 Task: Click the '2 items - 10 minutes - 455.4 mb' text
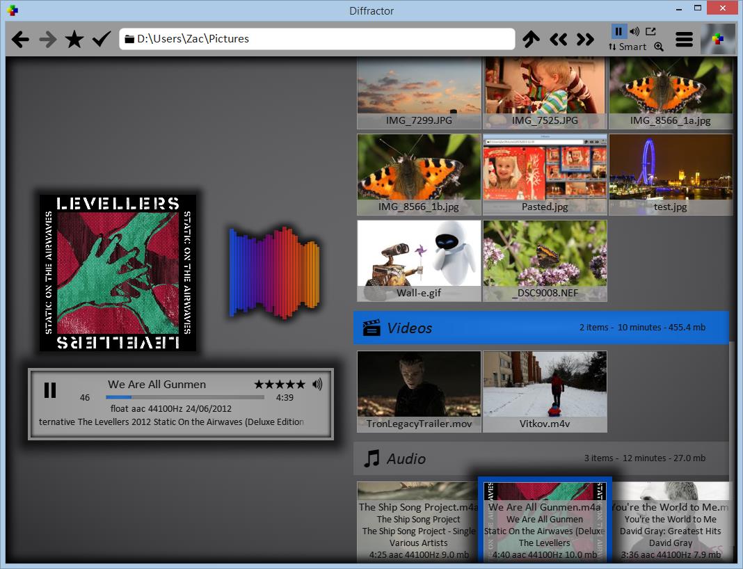point(642,328)
